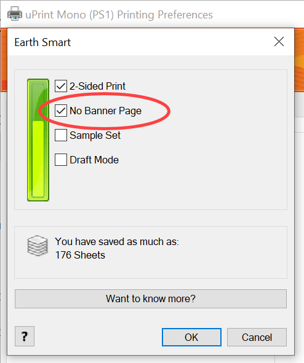The image size is (304, 363).
Task: Open help with the question mark button
Action: [25, 336]
